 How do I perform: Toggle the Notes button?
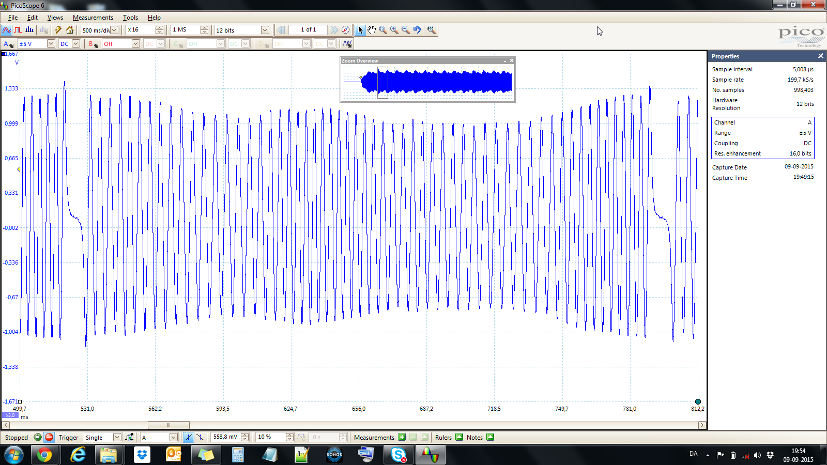(x=490, y=437)
